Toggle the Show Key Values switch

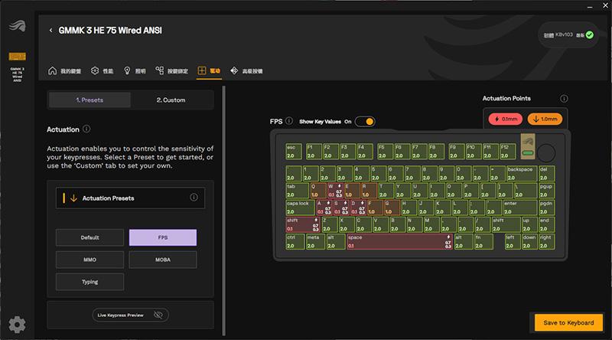pos(365,122)
